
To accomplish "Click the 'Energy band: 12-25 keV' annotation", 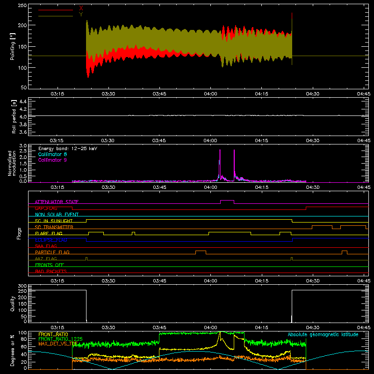I will tap(68, 149).
